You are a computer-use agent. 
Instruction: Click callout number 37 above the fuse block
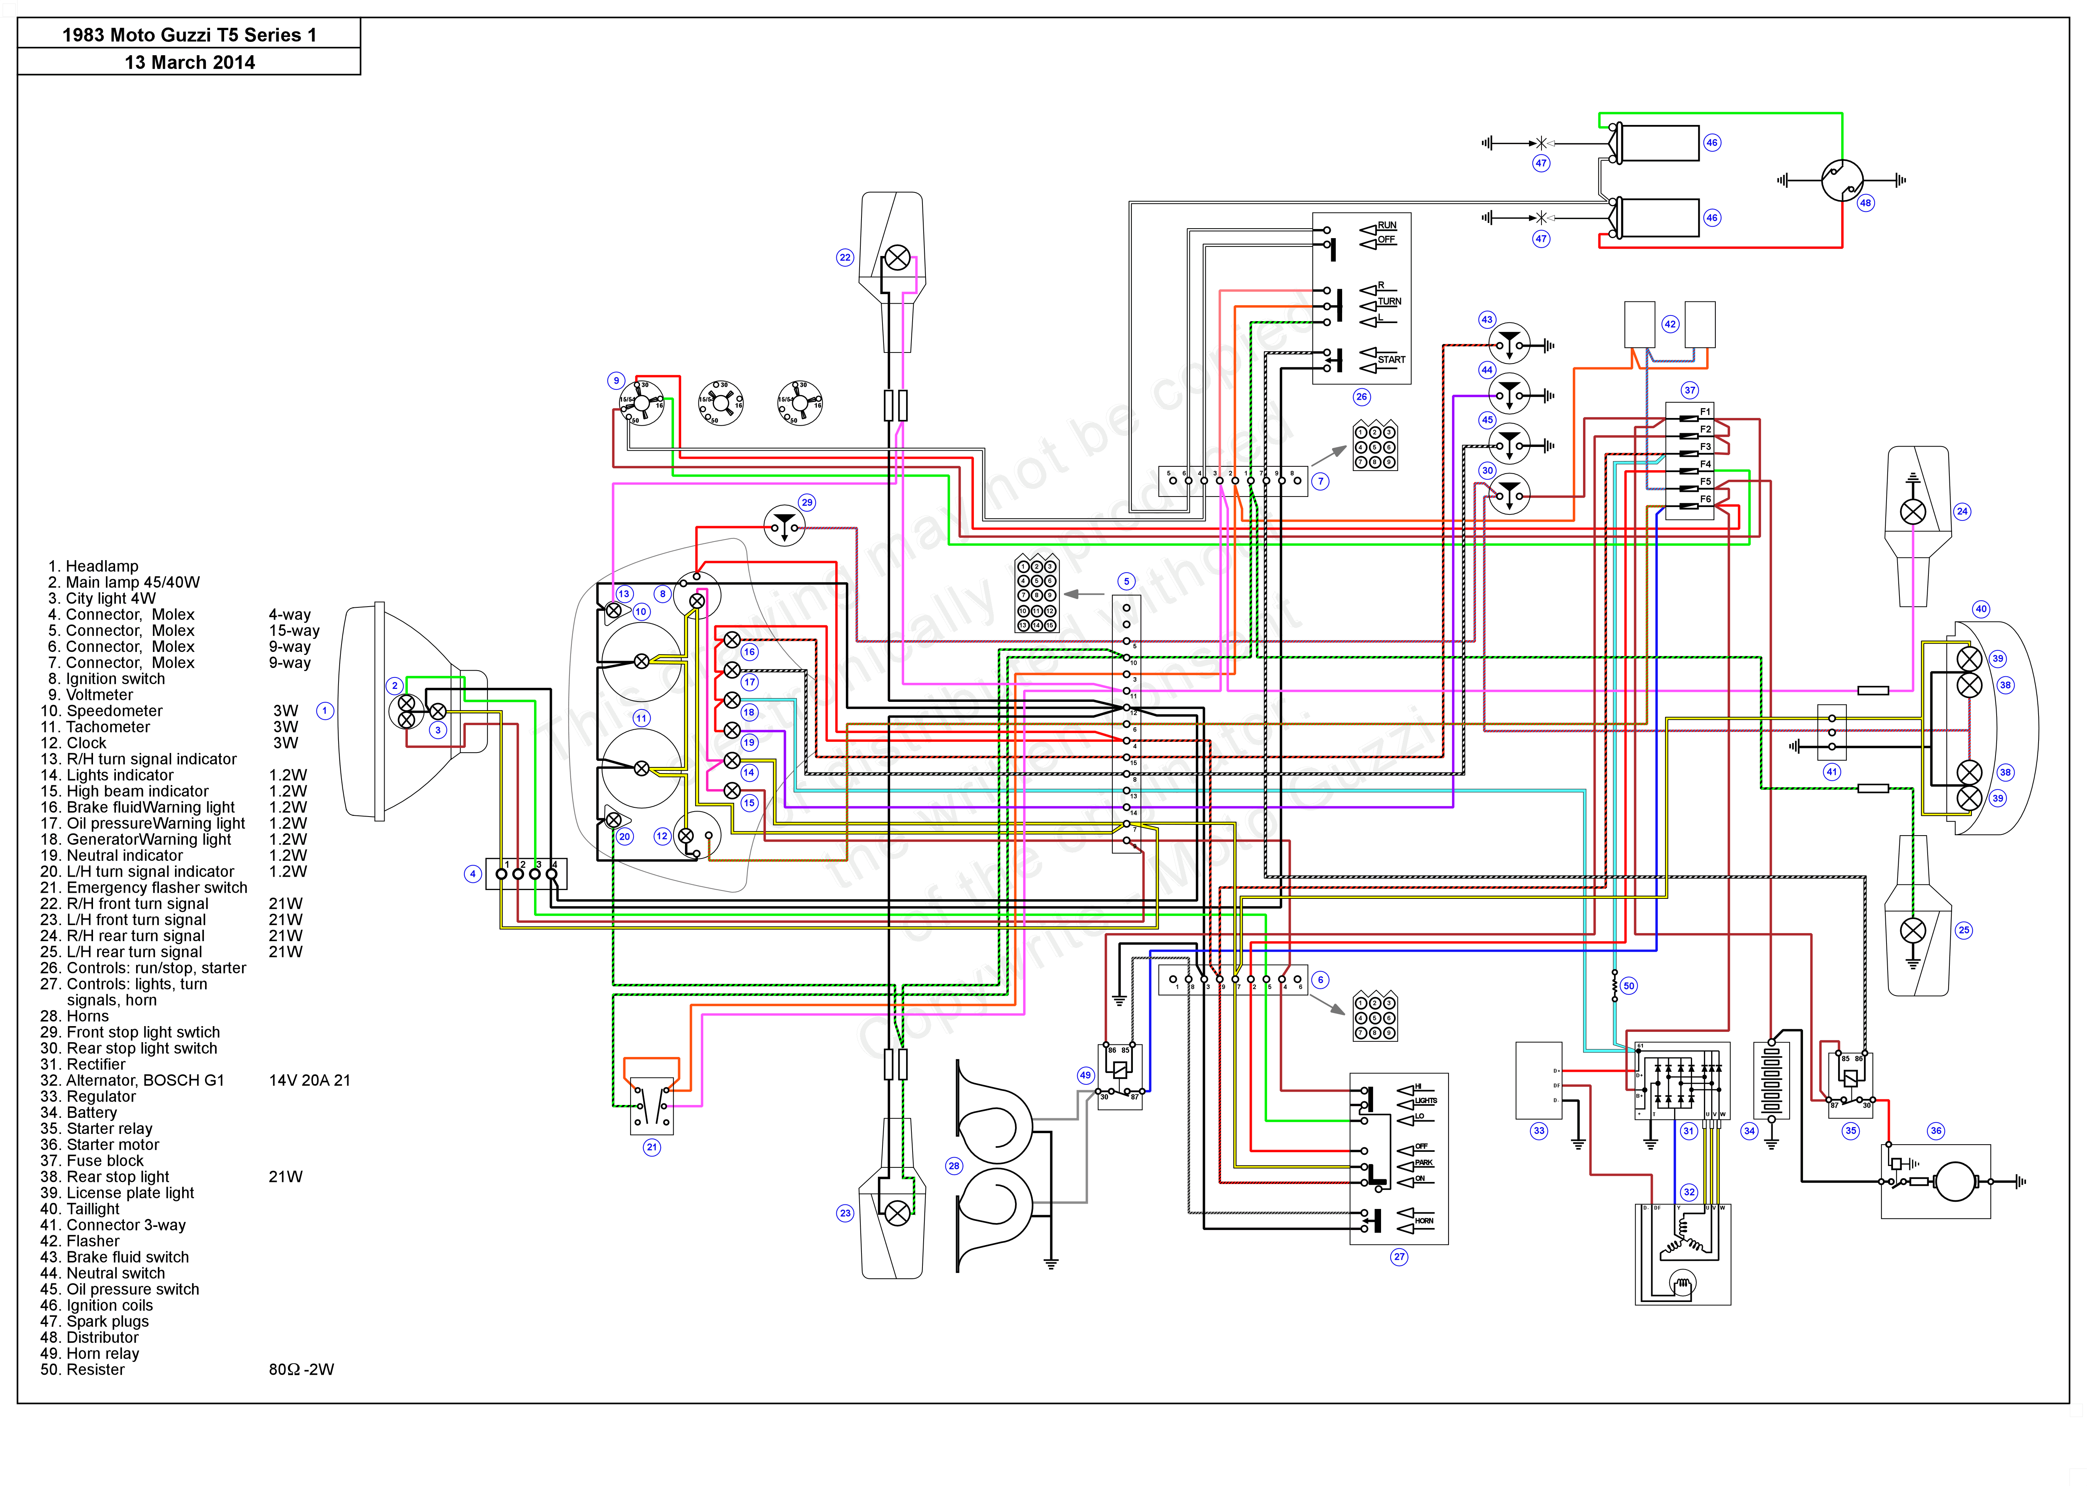pyautogui.click(x=1690, y=390)
